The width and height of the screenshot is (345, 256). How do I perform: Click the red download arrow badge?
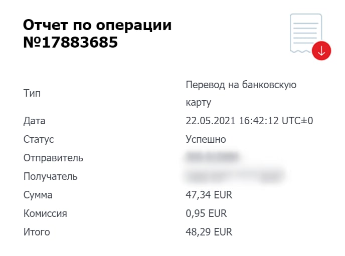[321, 51]
